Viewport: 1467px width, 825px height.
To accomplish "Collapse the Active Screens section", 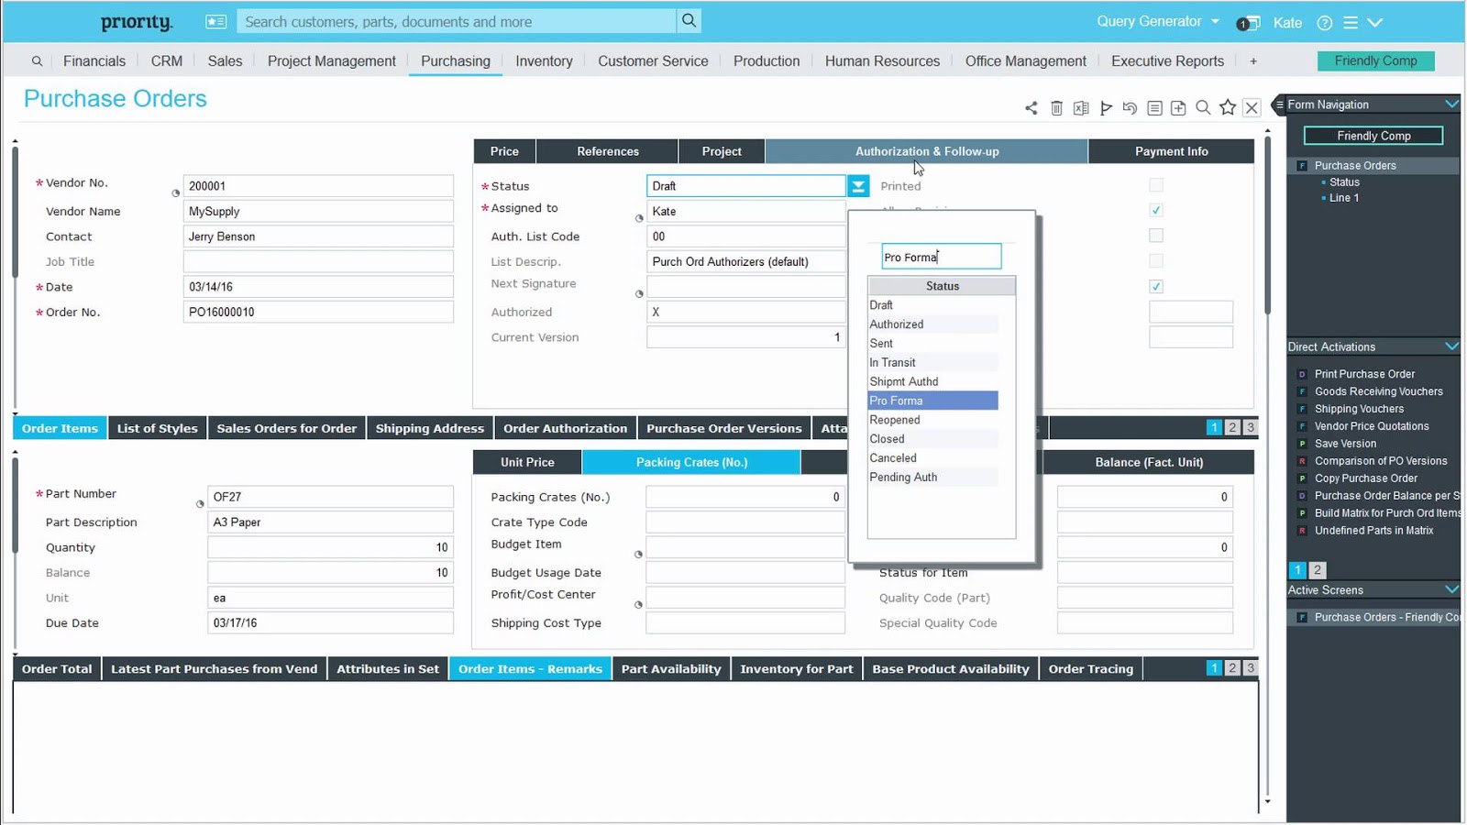I will [1451, 589].
